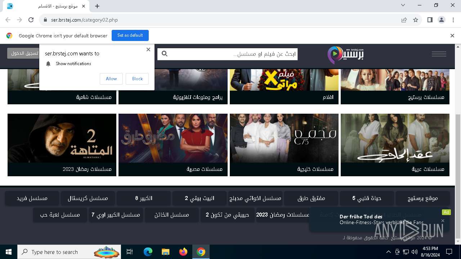Click the حياة قلبي 5 footer tag
461x259 pixels.
tap(367, 198)
